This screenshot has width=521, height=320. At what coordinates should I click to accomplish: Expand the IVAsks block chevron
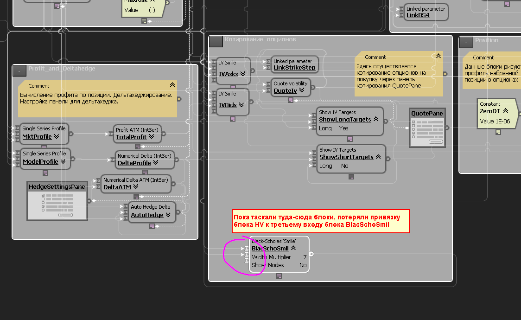click(243, 74)
